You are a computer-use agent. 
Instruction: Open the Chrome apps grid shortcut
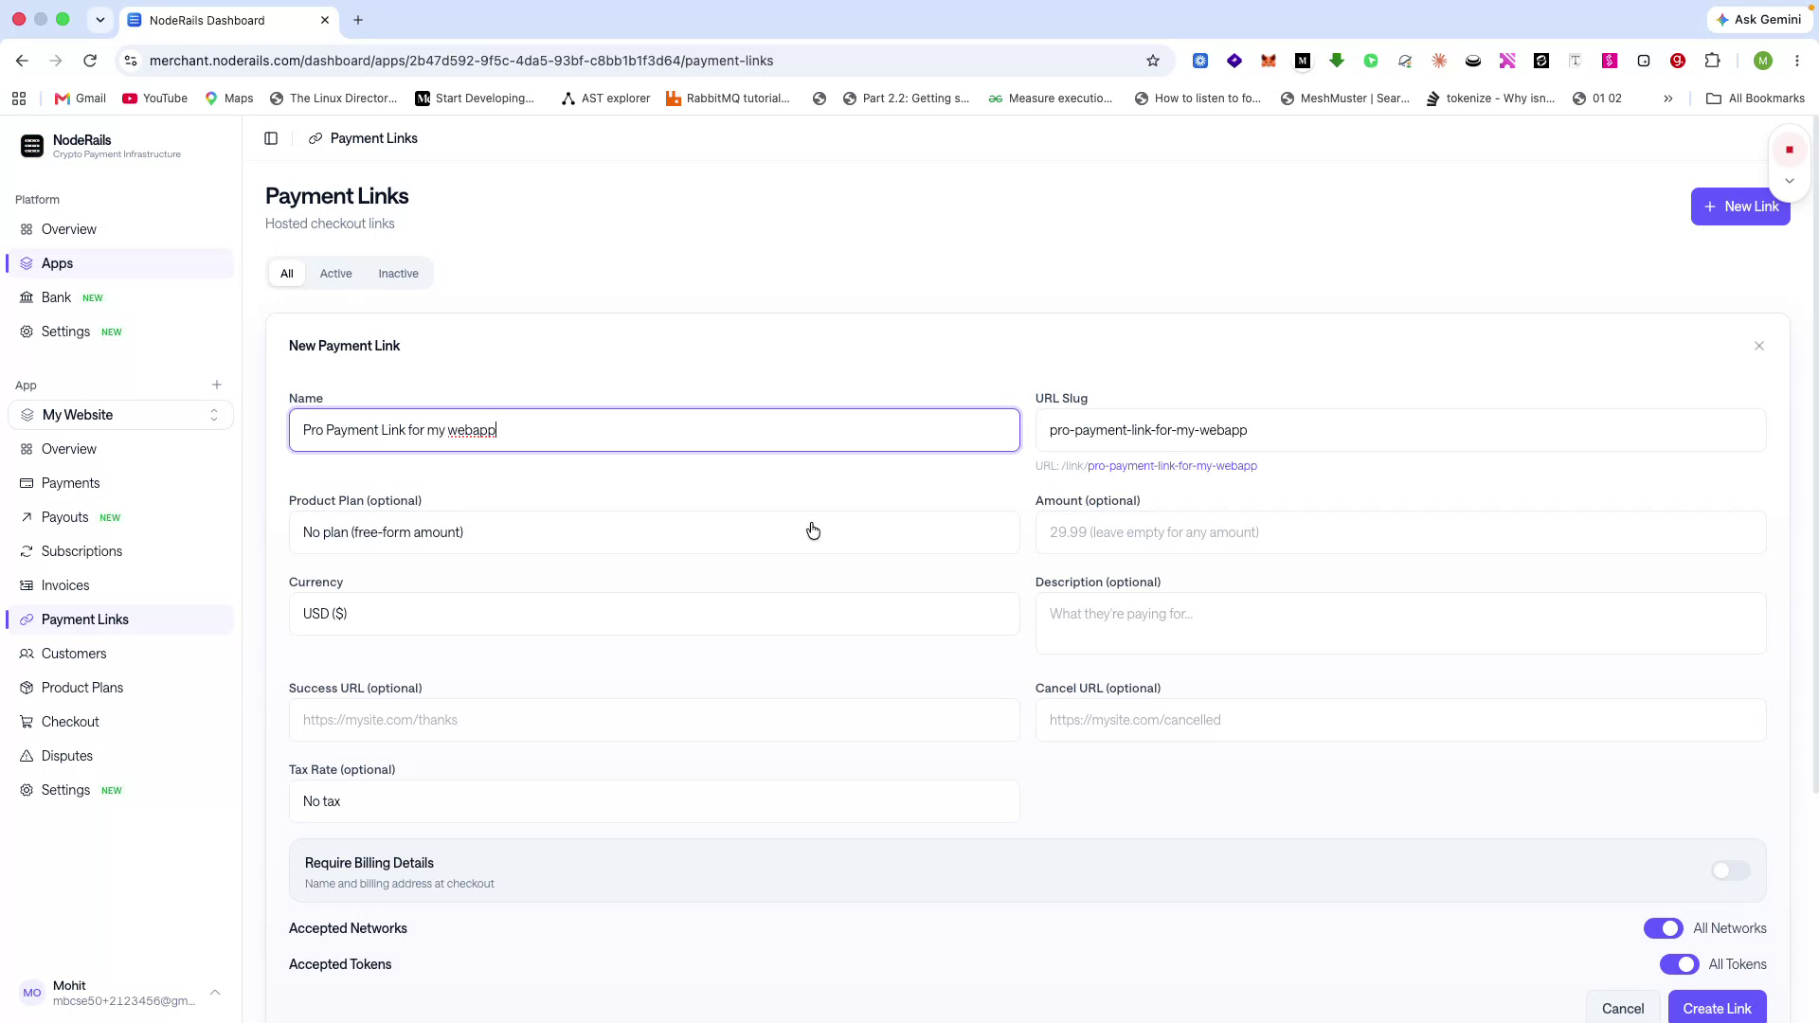(x=19, y=99)
